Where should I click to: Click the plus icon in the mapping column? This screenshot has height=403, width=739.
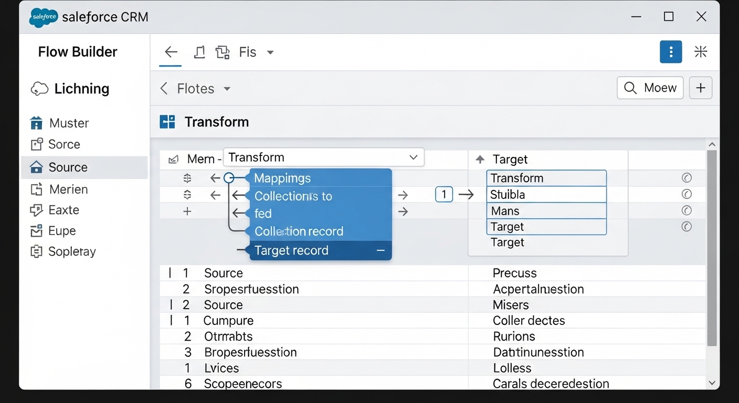pyautogui.click(x=187, y=211)
